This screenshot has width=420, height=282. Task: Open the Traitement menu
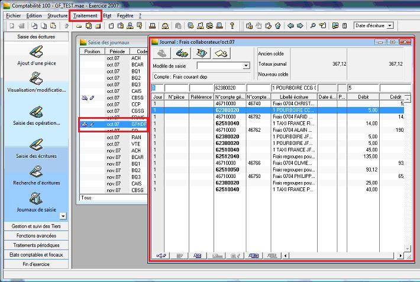[x=85, y=15]
